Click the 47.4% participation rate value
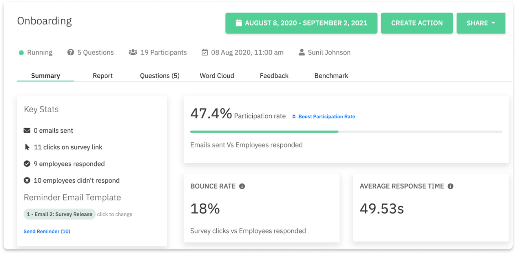The image size is (516, 254). click(x=211, y=113)
